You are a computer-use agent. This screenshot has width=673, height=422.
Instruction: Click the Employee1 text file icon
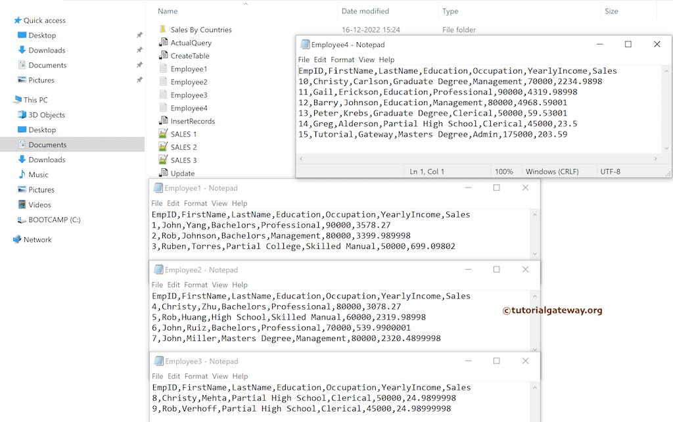point(163,68)
